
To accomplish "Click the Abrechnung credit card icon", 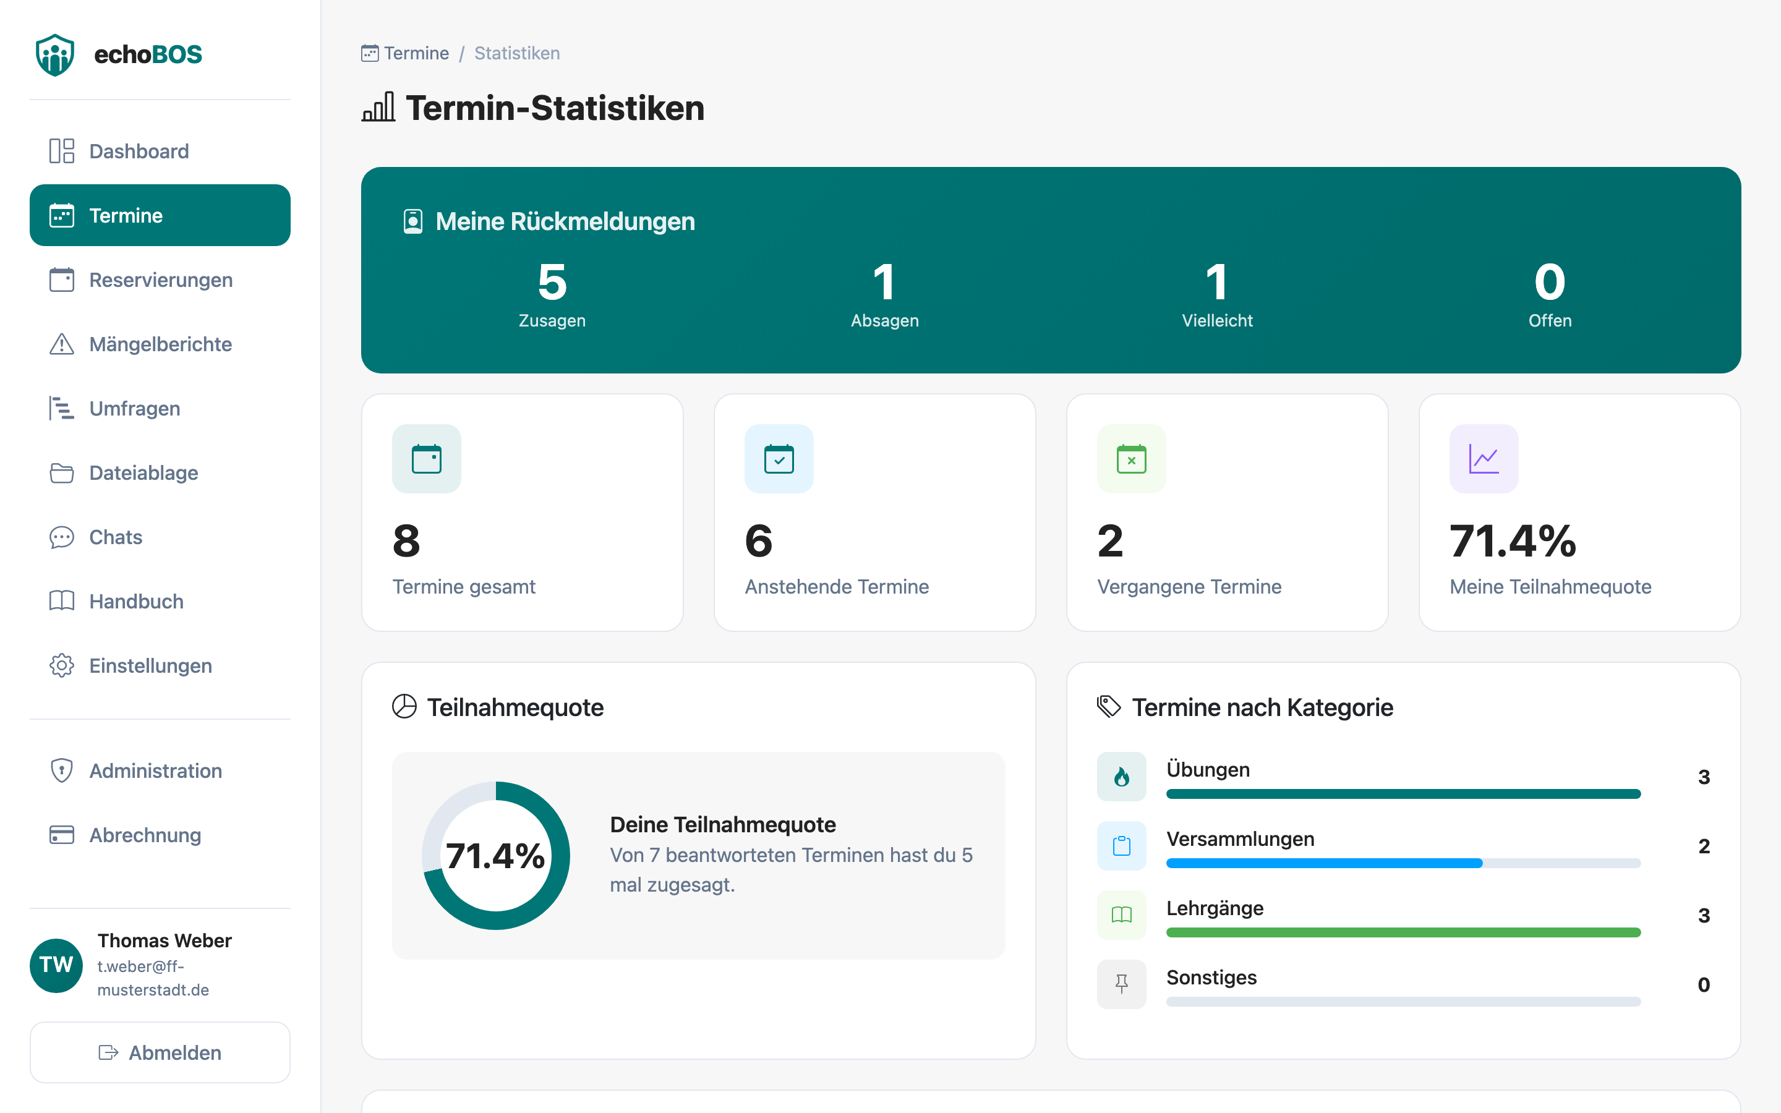I will pyautogui.click(x=62, y=835).
